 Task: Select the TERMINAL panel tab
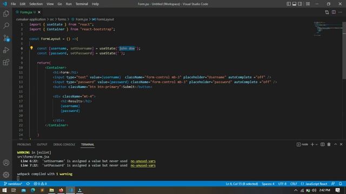[88, 144]
